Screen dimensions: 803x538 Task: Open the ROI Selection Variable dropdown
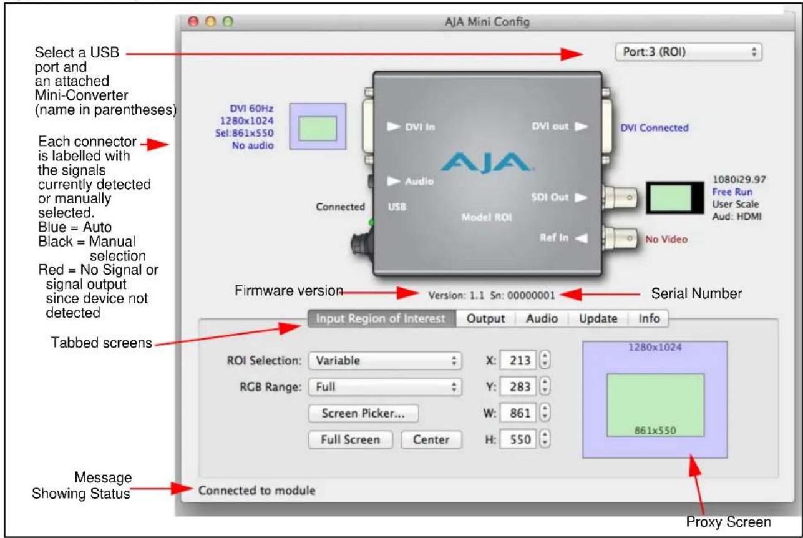386,360
